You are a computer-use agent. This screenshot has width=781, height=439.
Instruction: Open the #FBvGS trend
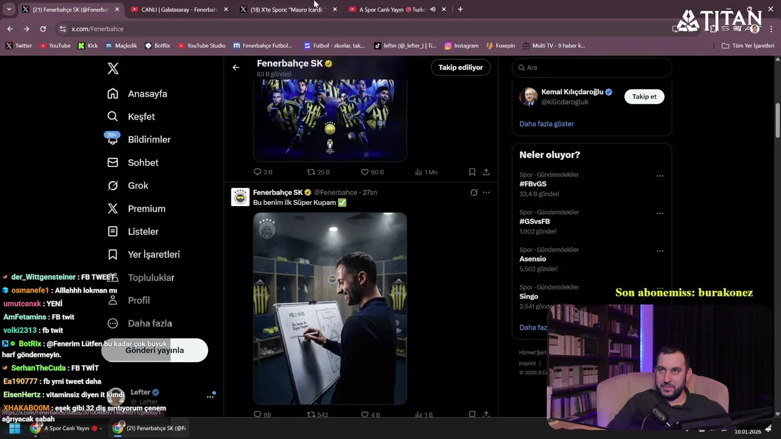tap(533, 184)
